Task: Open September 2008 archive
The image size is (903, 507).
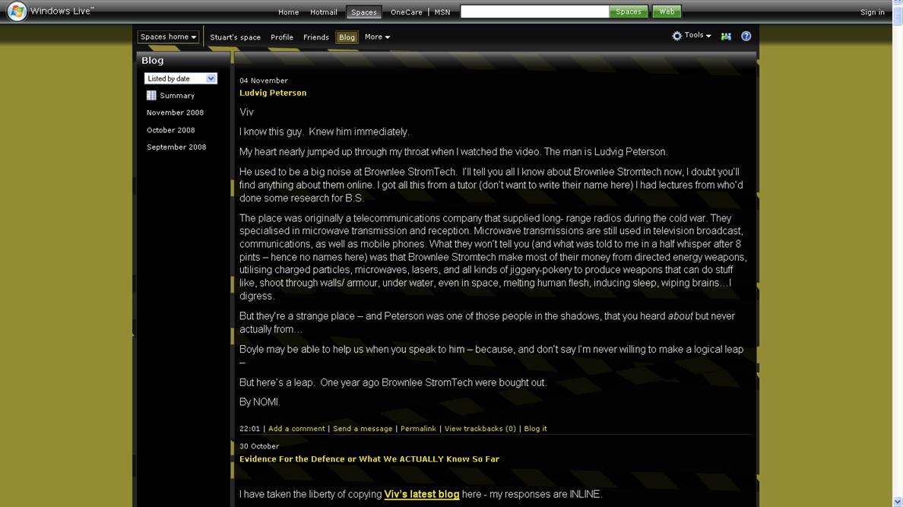Action: tap(176, 147)
